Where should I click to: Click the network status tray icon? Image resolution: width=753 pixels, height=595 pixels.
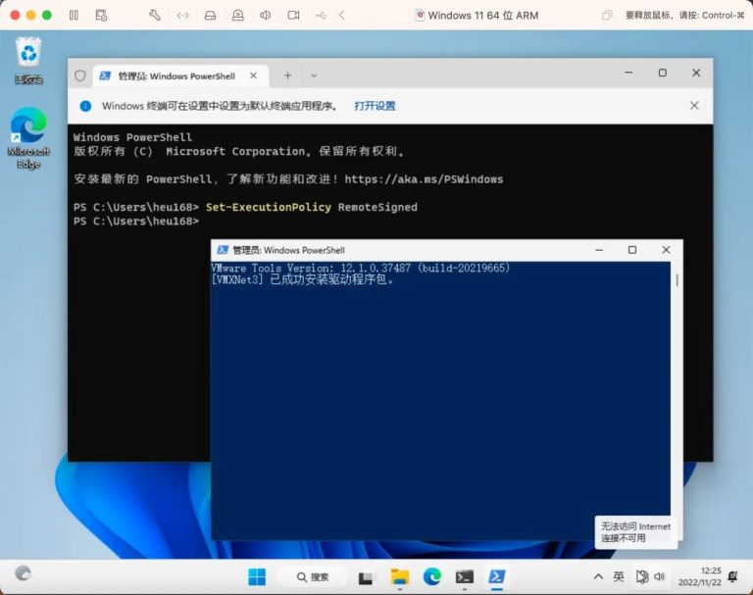641,576
